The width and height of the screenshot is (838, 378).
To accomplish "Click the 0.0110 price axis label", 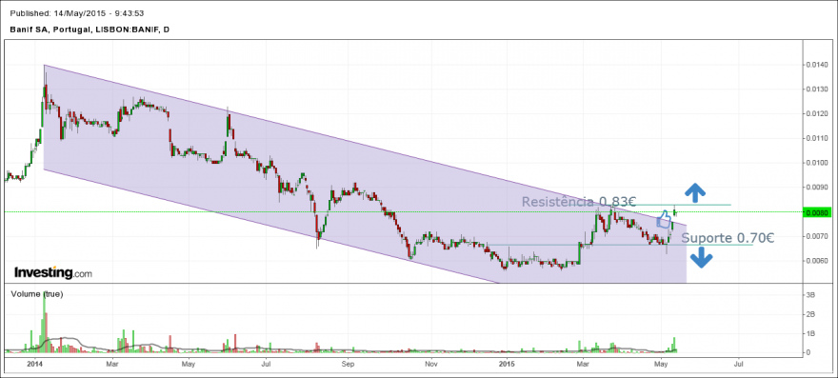I will 817,138.
